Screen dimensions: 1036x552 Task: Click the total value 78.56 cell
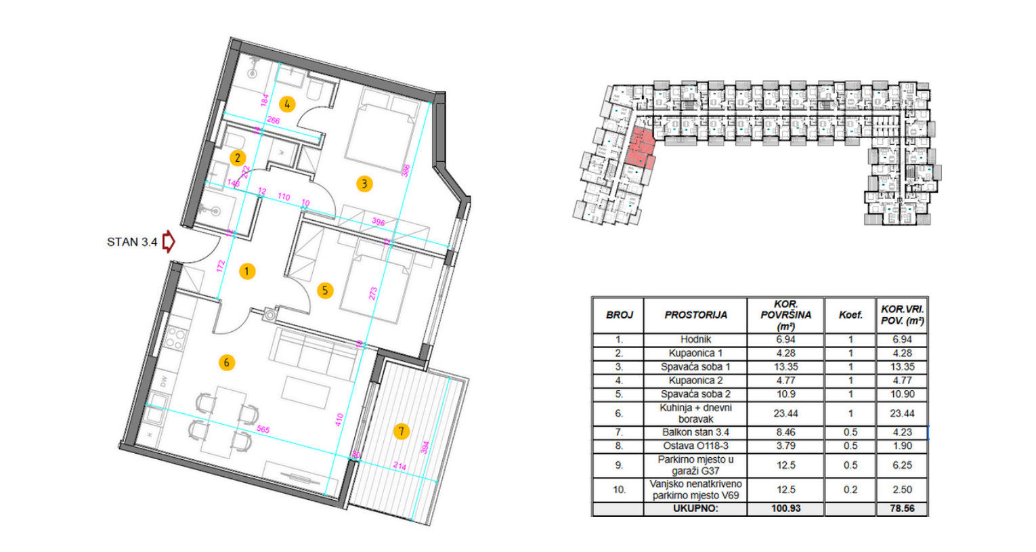tap(902, 509)
